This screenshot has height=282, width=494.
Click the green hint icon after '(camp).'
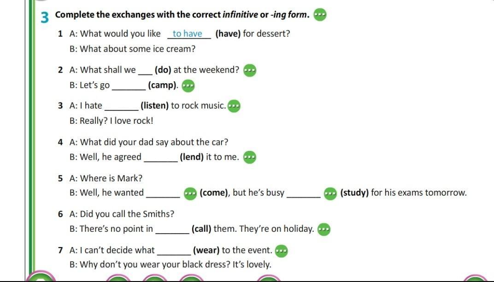(x=188, y=86)
